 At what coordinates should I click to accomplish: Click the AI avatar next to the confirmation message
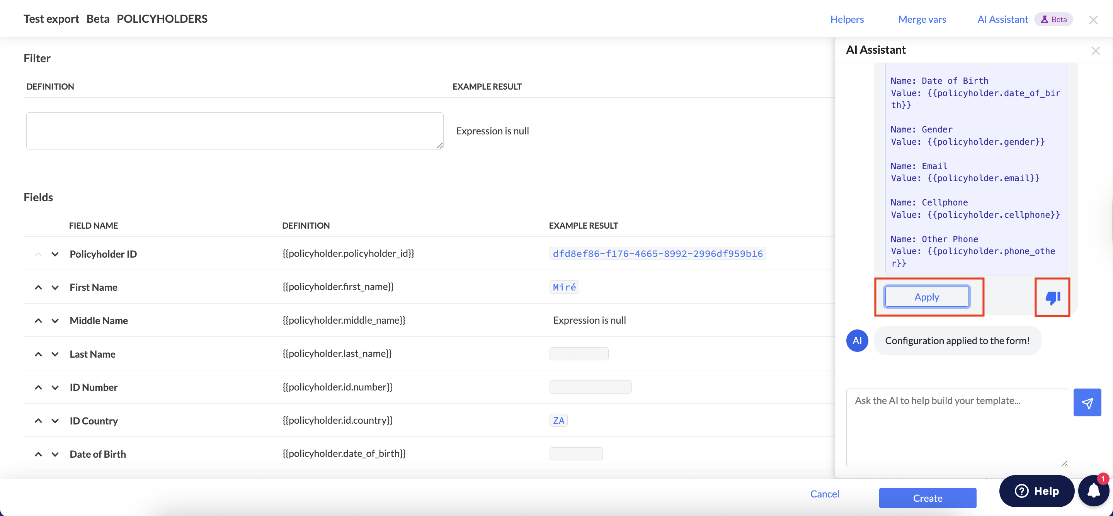click(857, 341)
